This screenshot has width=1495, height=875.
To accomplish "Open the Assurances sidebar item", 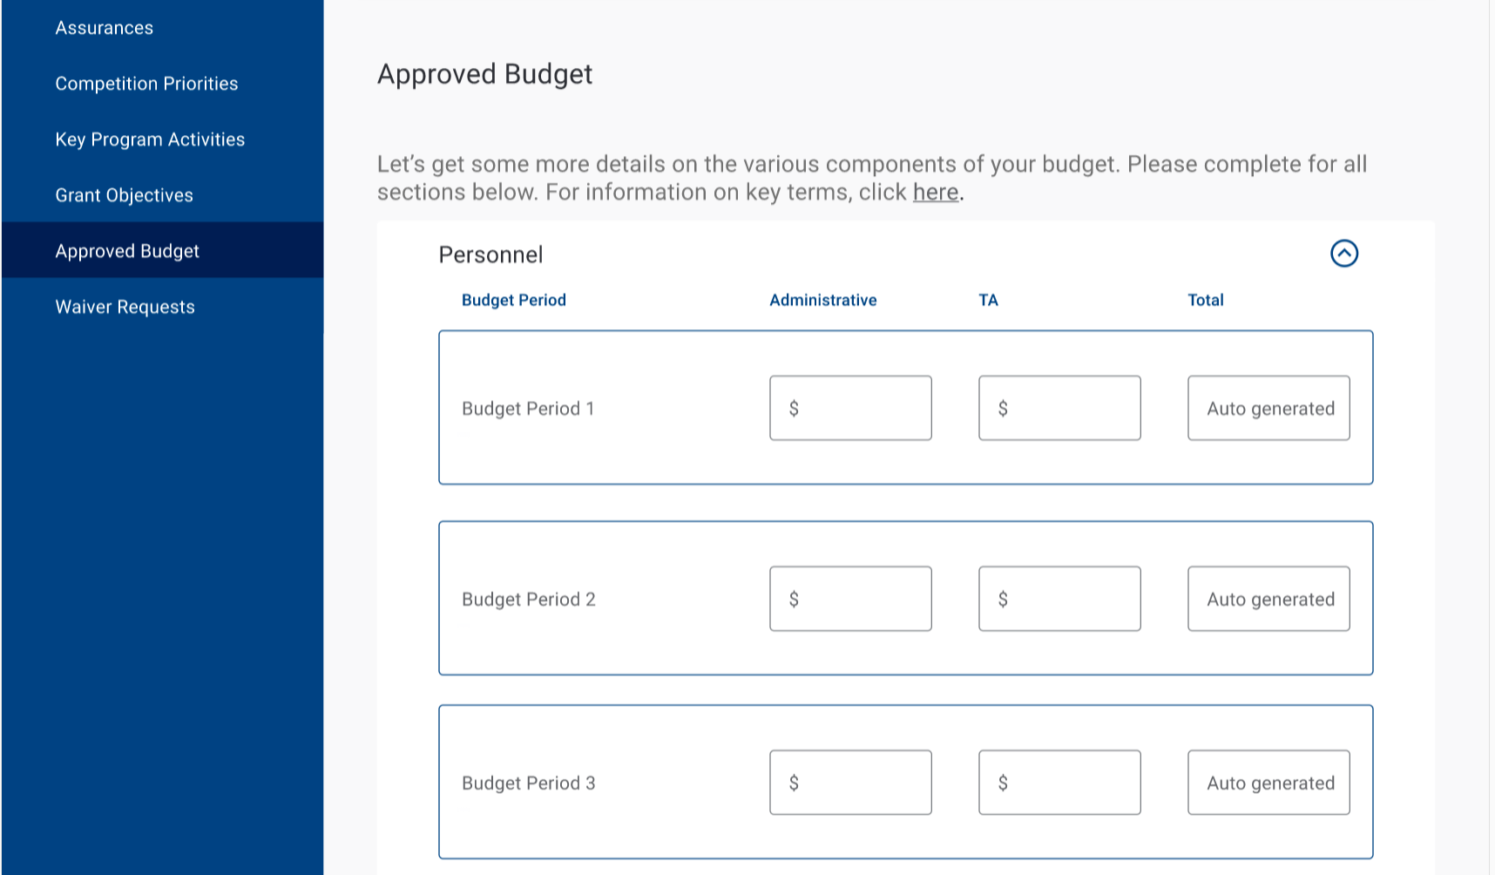I will 105,28.
